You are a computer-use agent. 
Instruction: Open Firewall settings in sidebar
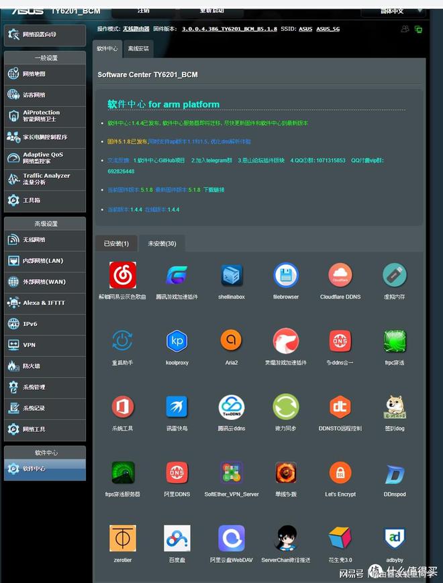point(44,366)
